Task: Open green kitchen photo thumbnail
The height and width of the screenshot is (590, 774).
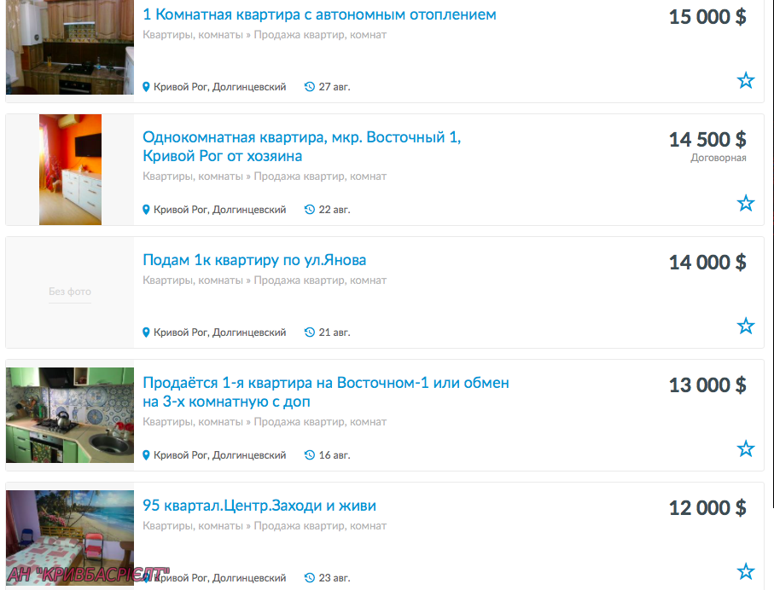Action: pos(70,415)
